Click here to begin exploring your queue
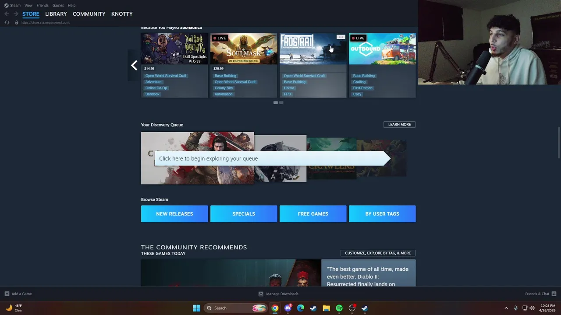This screenshot has width=561, height=315. (272, 158)
